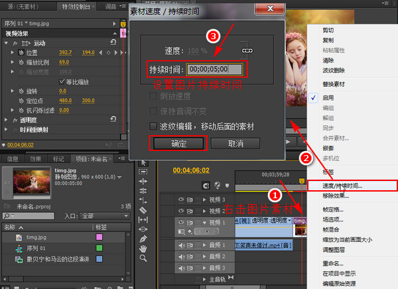Hide the 视频 3 track with eye icon
398x289 pixels.
[x=180, y=200]
